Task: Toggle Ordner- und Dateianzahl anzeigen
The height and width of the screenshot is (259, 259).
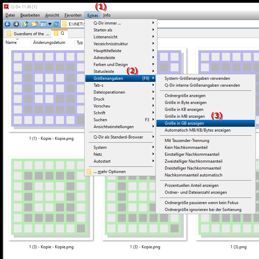Action: tap(205, 192)
